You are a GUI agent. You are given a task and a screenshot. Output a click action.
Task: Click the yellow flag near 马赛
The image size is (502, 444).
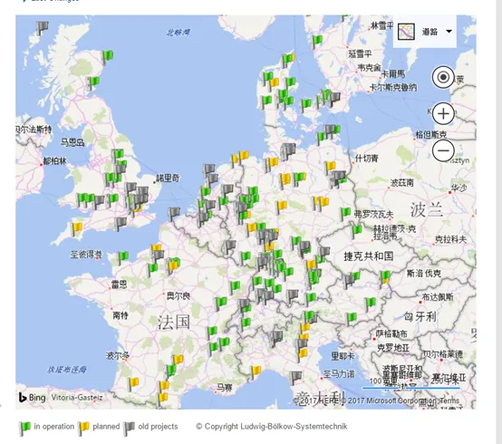point(256,372)
